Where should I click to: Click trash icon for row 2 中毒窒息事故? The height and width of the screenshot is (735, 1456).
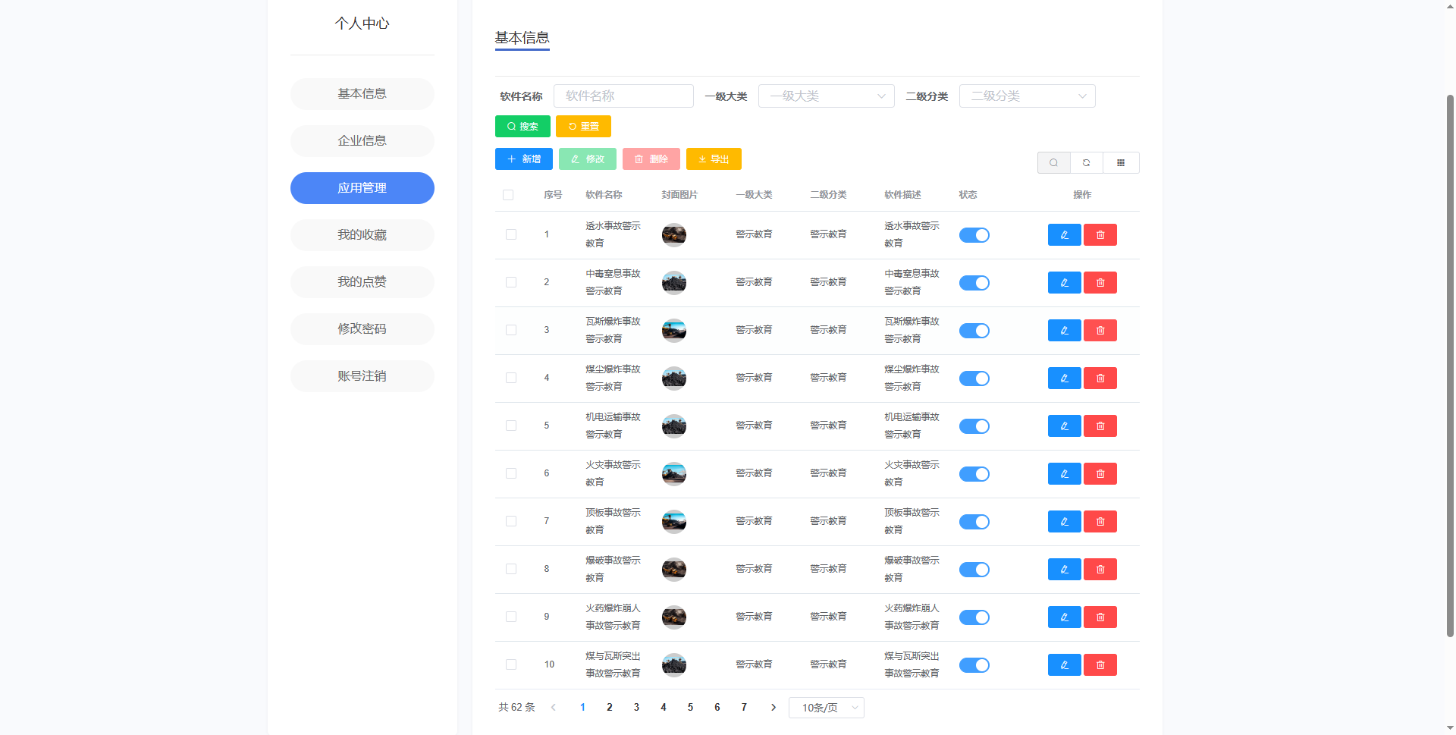pyautogui.click(x=1100, y=283)
